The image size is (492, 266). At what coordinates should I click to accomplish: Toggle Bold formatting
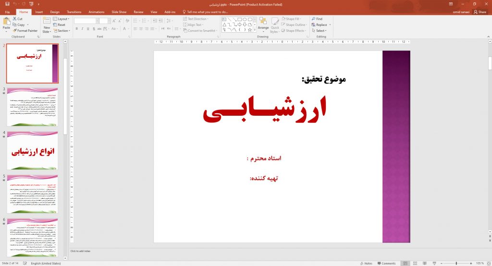click(76, 29)
